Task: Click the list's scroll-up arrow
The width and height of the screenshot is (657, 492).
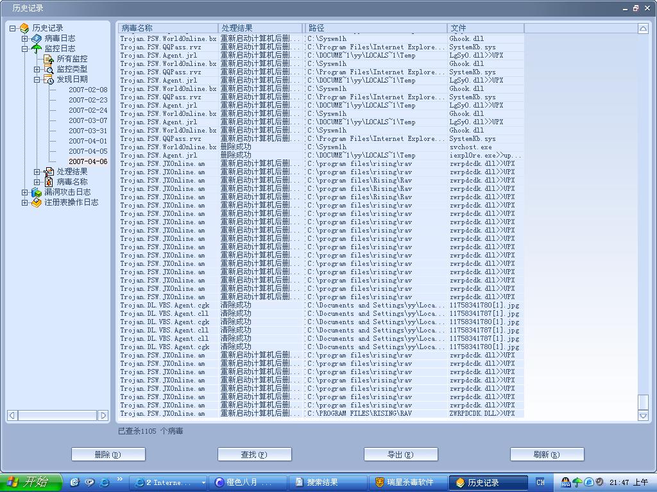Action: [643, 28]
